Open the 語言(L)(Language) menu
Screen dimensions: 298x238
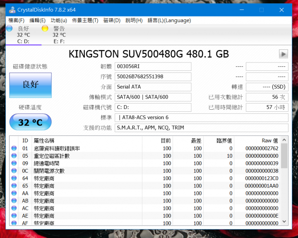[169, 20]
